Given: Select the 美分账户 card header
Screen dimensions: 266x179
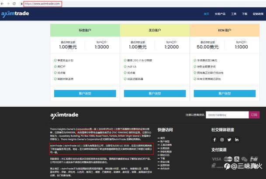Looking at the screenshot, I should [x=155, y=30].
